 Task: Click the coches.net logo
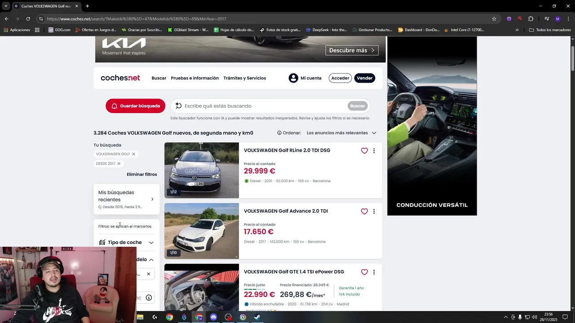120,78
